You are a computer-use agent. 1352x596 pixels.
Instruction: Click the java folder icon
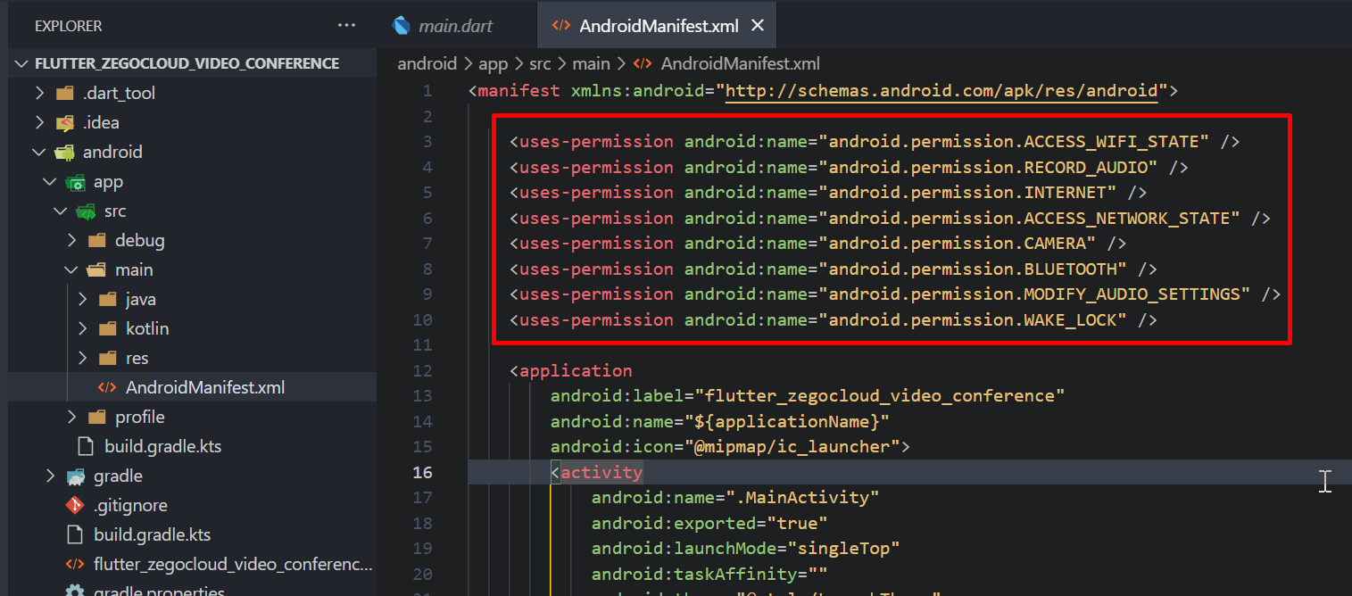click(108, 299)
